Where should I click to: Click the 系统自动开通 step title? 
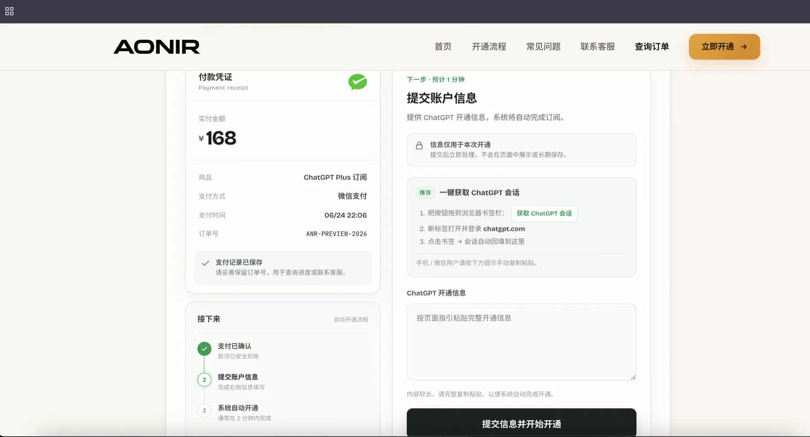coord(238,408)
